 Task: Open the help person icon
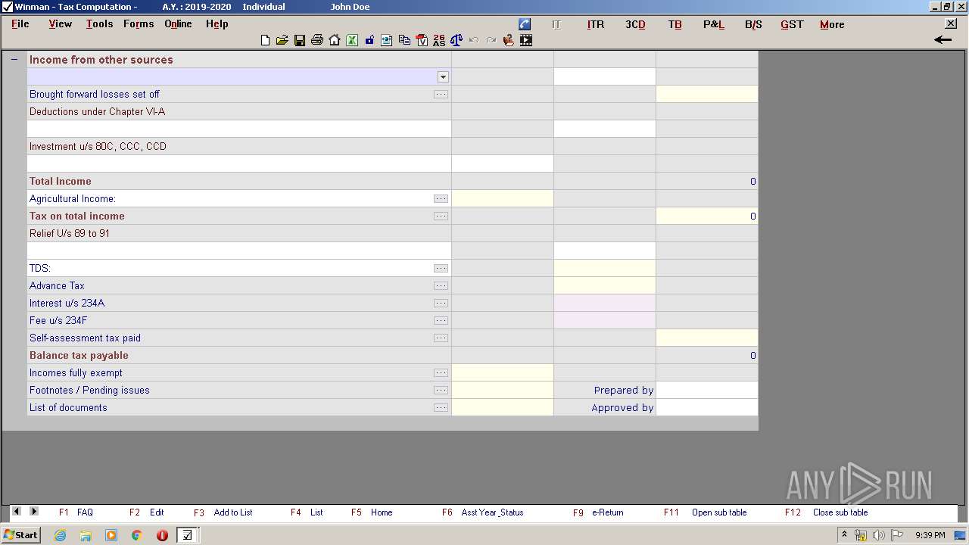(x=509, y=40)
